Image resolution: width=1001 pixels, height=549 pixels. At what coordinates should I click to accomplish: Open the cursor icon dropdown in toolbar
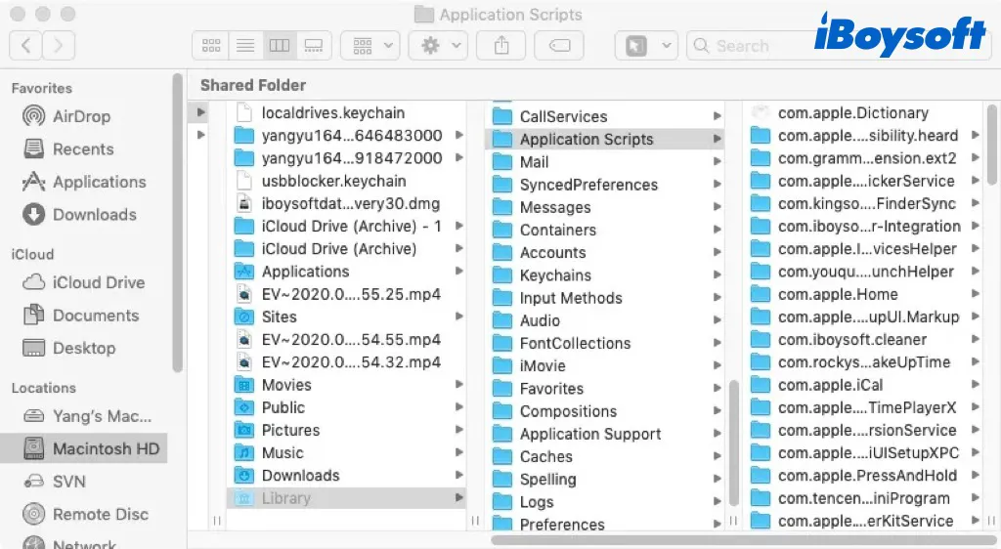tap(645, 45)
